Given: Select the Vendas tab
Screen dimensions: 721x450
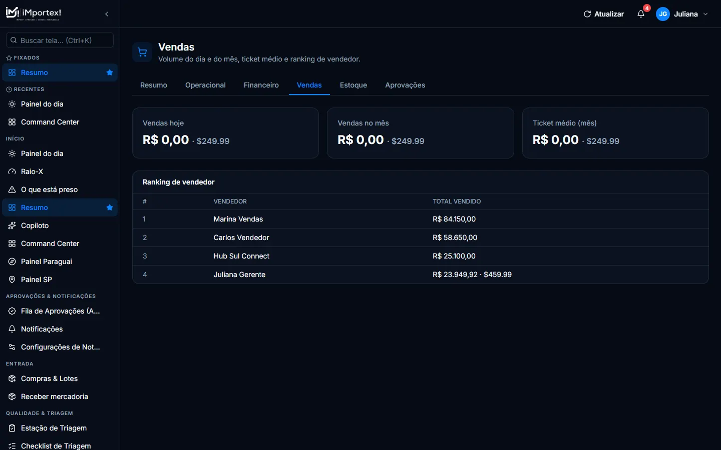Looking at the screenshot, I should tap(309, 85).
